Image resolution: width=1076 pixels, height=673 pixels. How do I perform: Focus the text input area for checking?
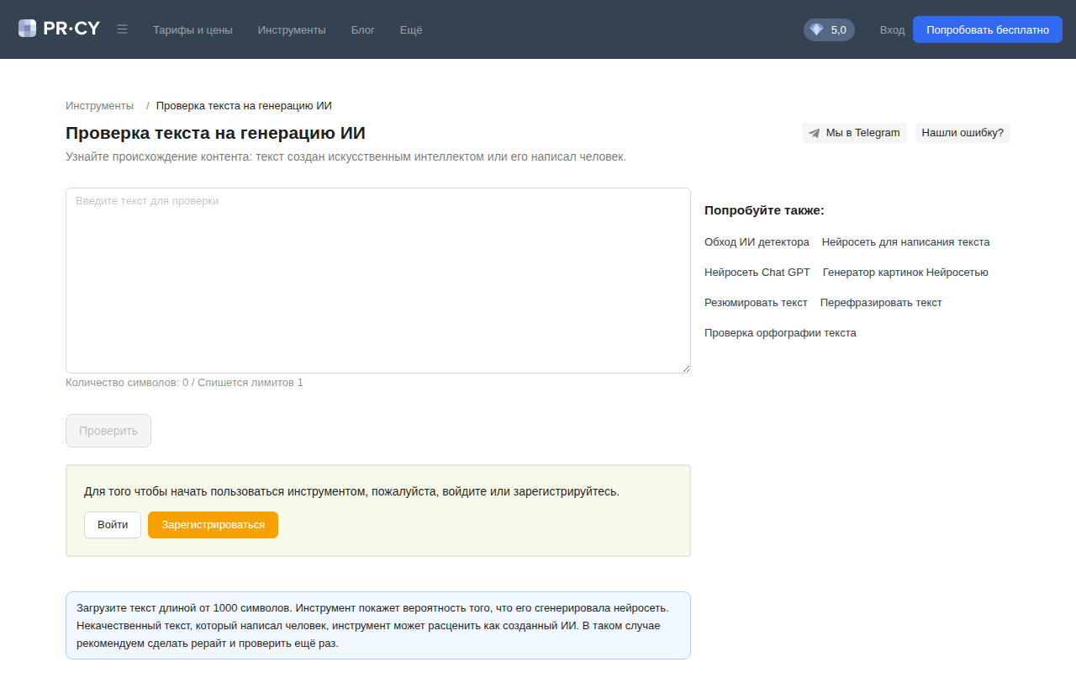378,280
